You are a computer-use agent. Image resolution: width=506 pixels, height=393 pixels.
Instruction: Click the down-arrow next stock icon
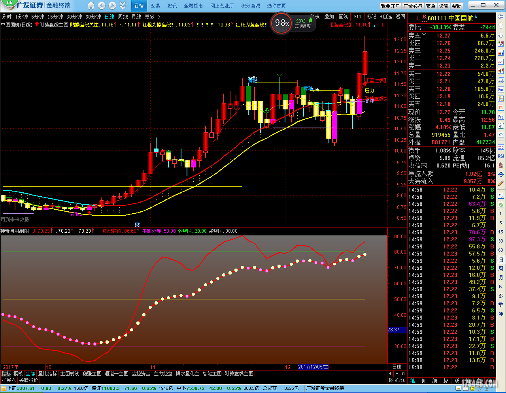(x=501, y=35)
